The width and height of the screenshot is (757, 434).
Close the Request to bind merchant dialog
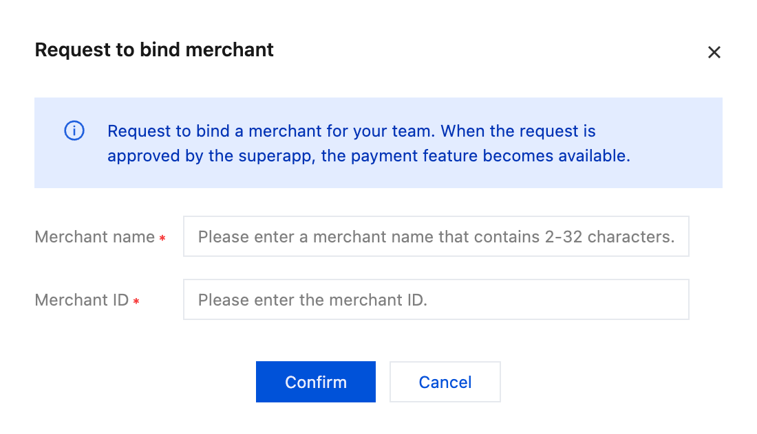tap(714, 52)
